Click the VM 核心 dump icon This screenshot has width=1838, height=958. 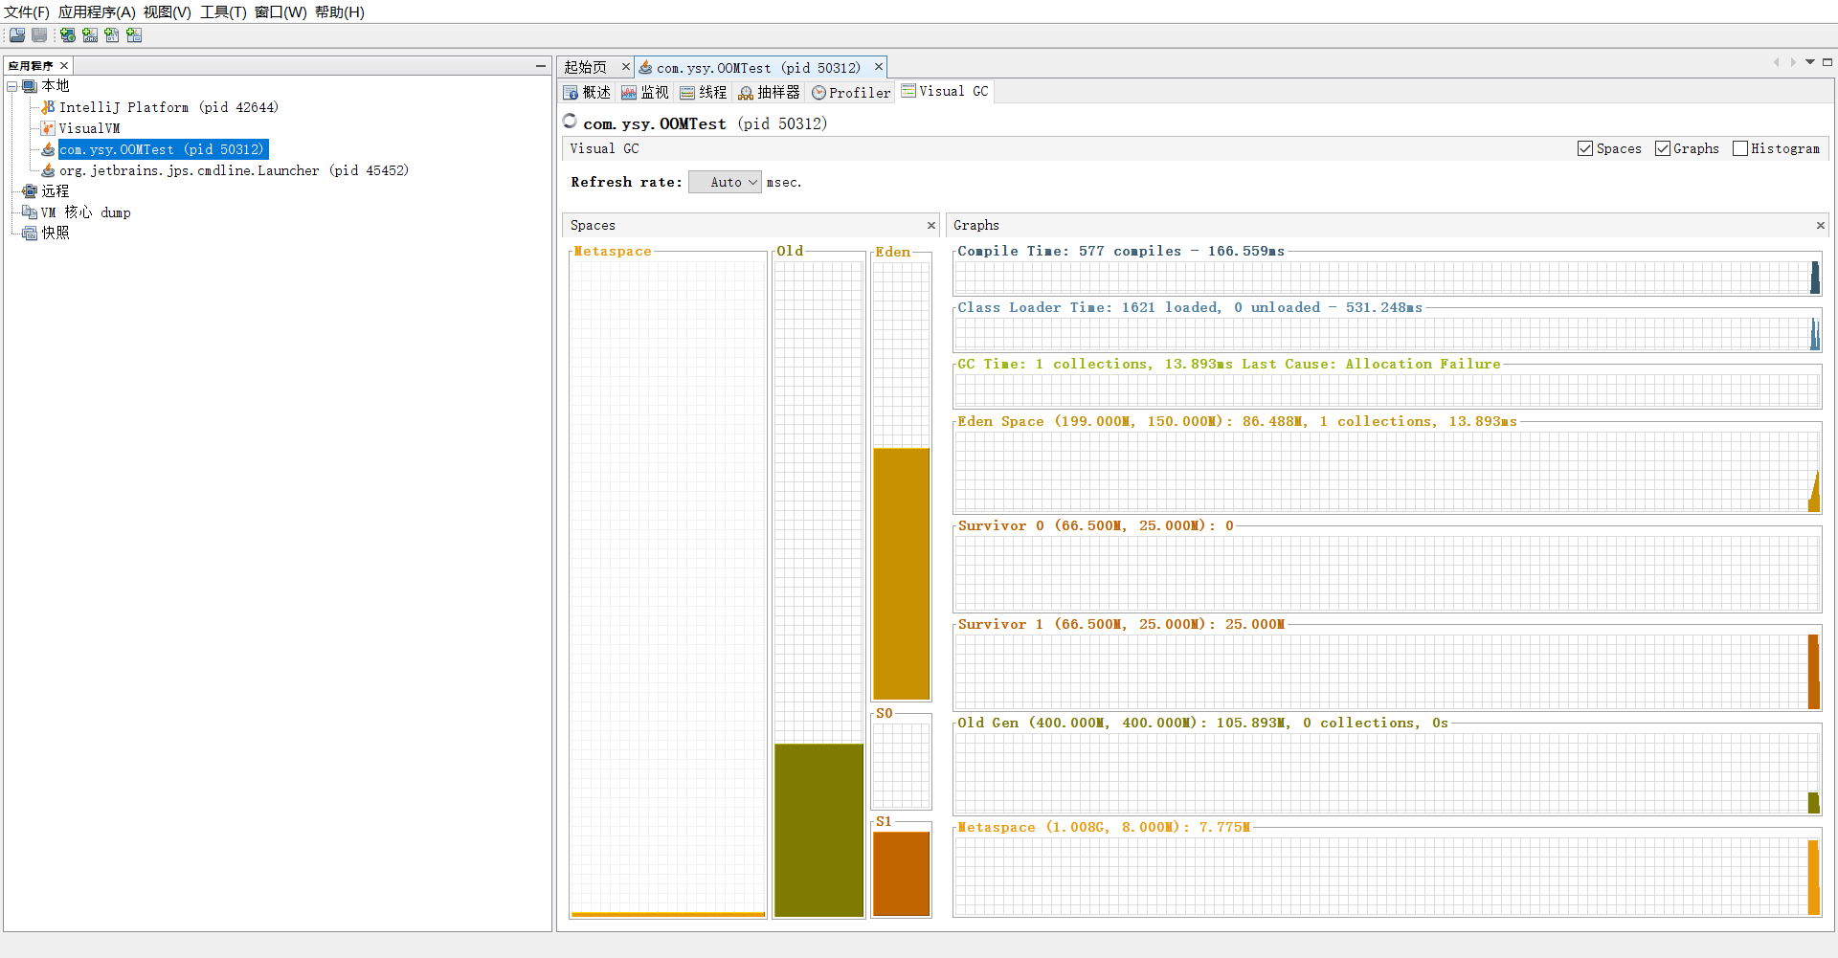point(30,212)
